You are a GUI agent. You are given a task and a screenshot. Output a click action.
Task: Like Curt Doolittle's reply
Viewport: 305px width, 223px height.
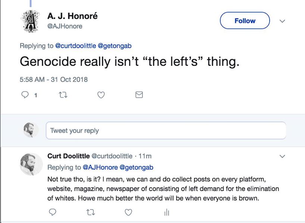tap(128, 212)
